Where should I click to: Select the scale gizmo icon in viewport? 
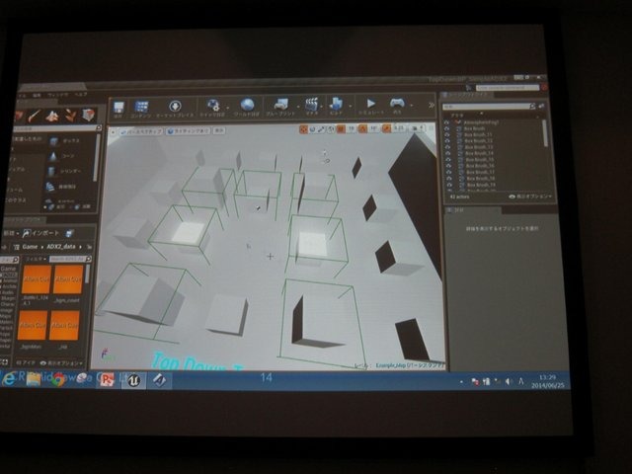(321, 129)
